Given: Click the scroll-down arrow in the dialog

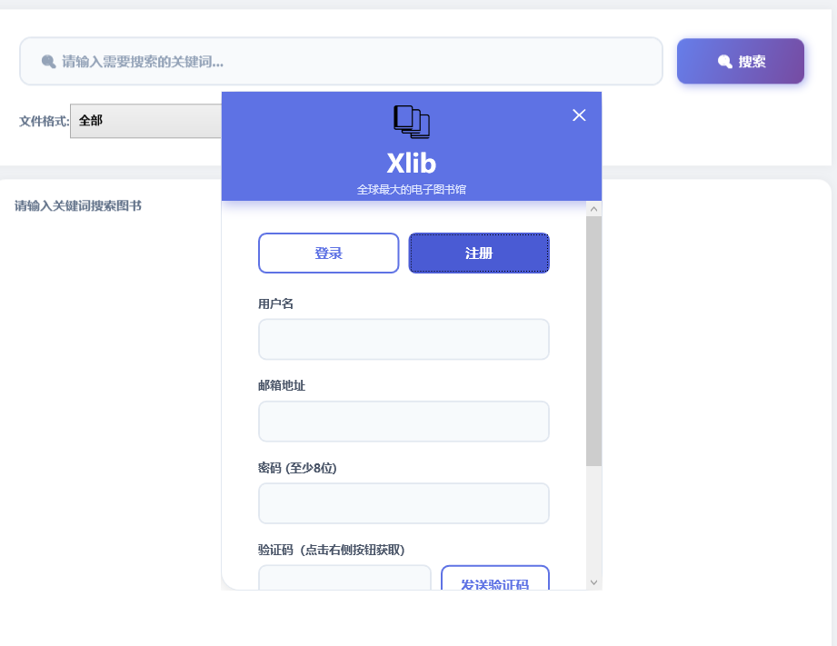Looking at the screenshot, I should click(x=593, y=581).
